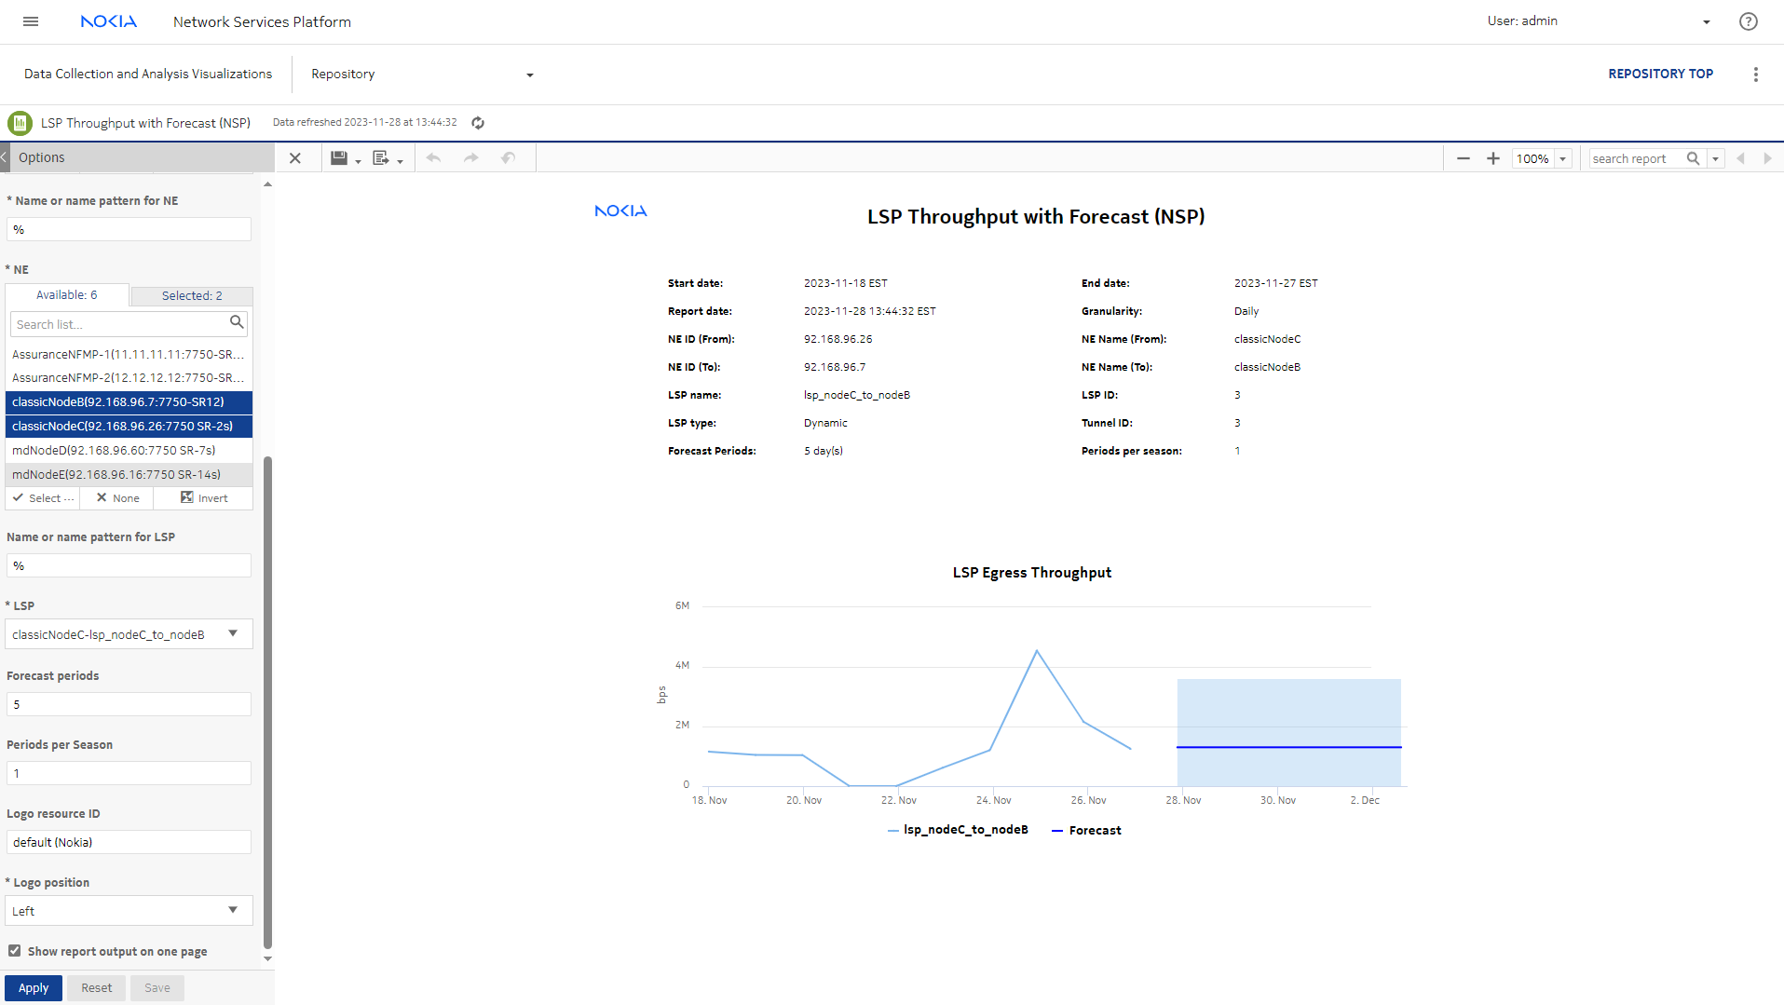Deselect all NEs with None
Image resolution: width=1784 pixels, height=1005 pixels.
click(117, 498)
